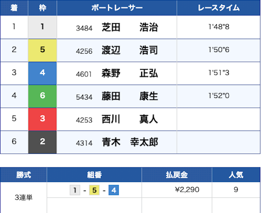The image size is (261, 213).
Task: Click the 3連単 bet type cell
Action: [x=23, y=198]
